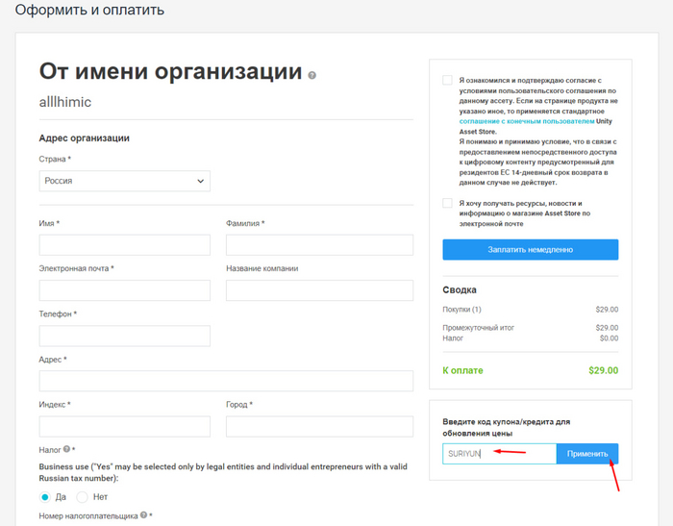Screen dimensions: 673x526
Task: Click the К оплате $29.00 total
Action: click(531, 370)
